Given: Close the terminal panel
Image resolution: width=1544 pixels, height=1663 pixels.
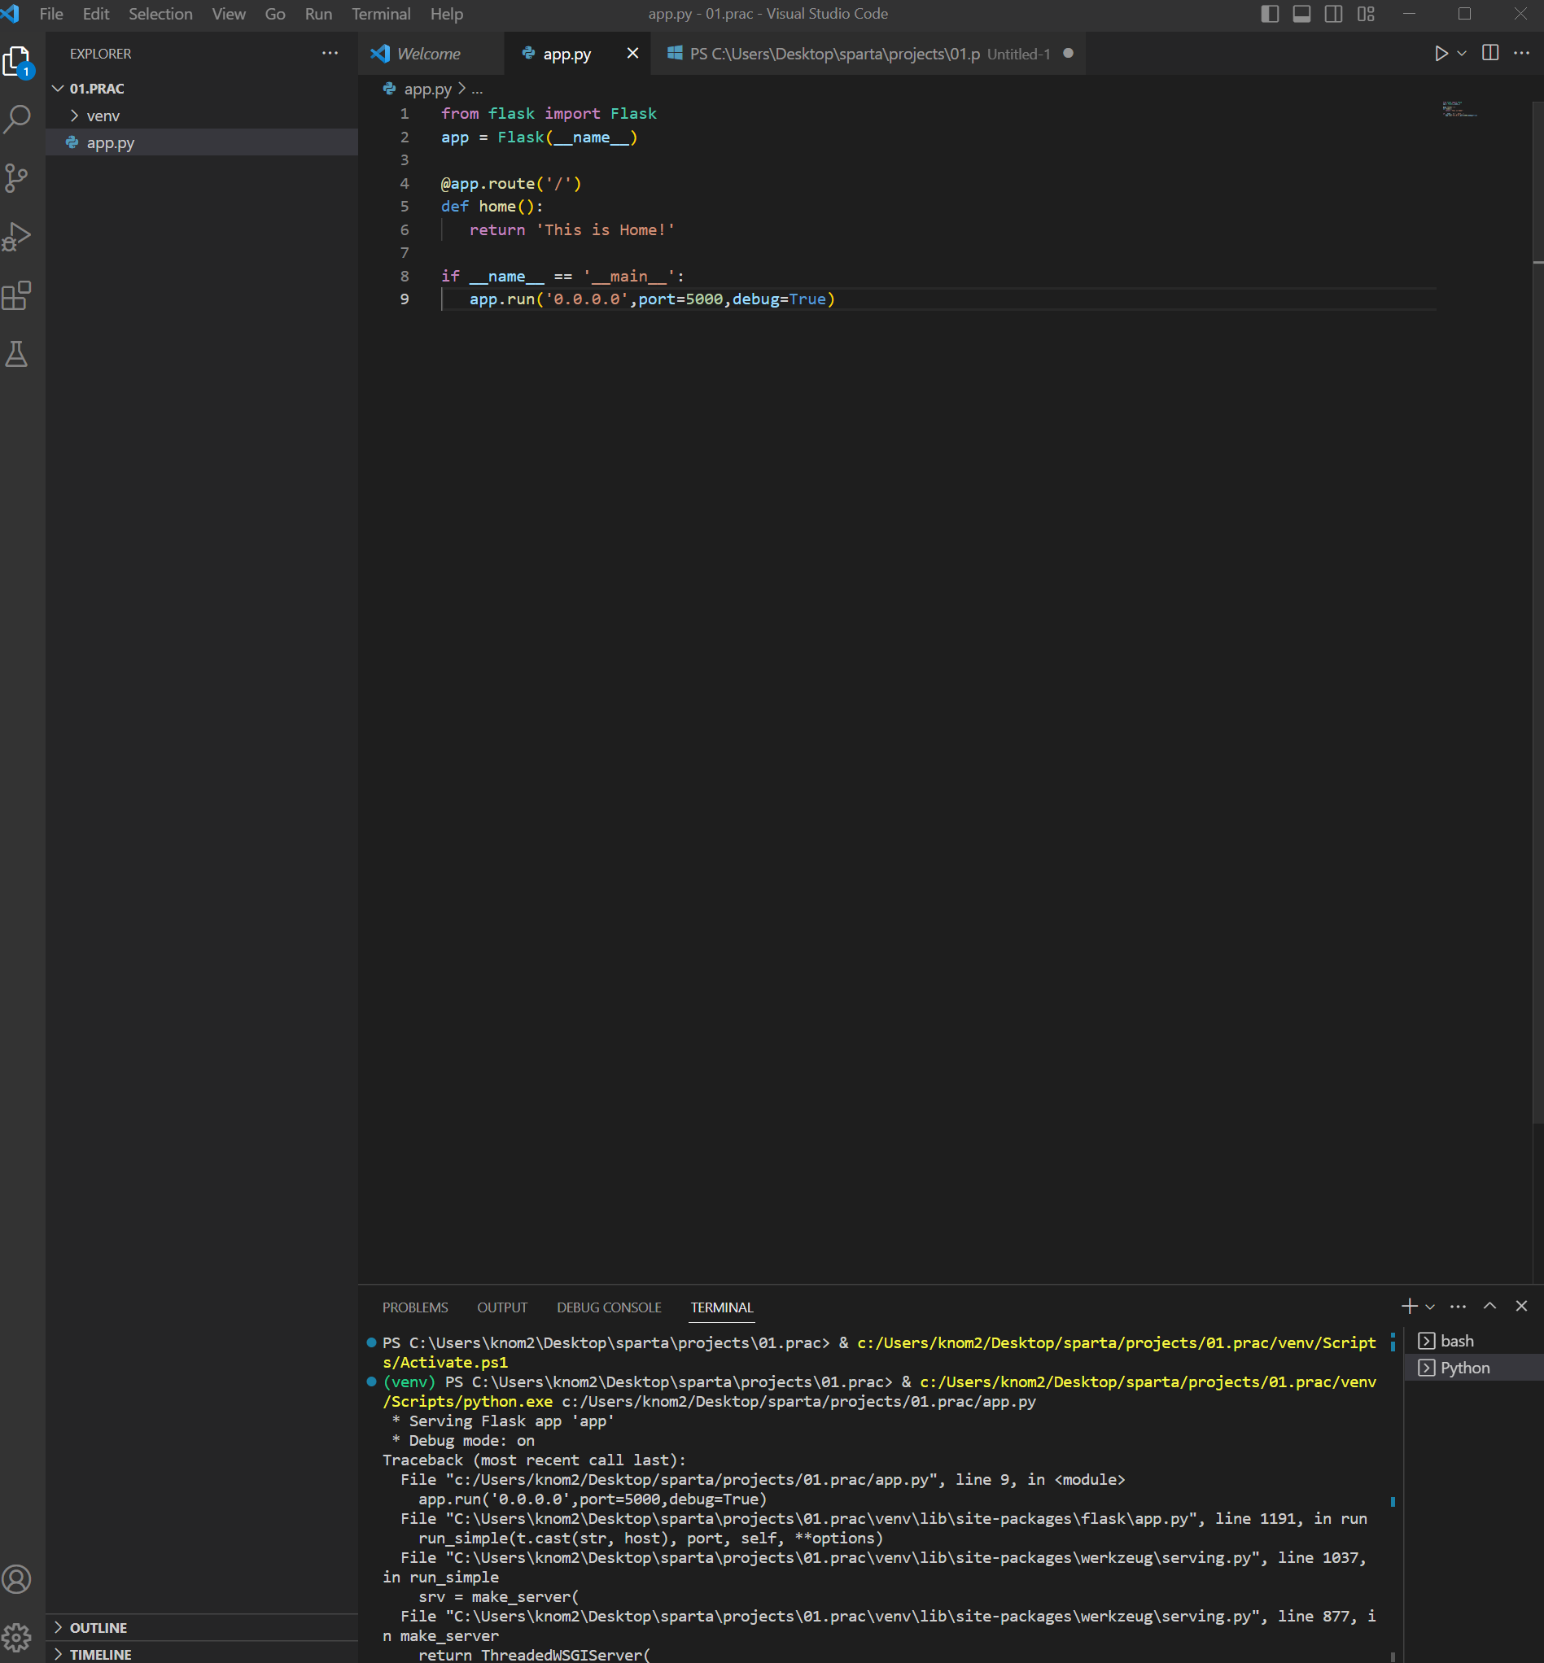Looking at the screenshot, I should pos(1521,1307).
